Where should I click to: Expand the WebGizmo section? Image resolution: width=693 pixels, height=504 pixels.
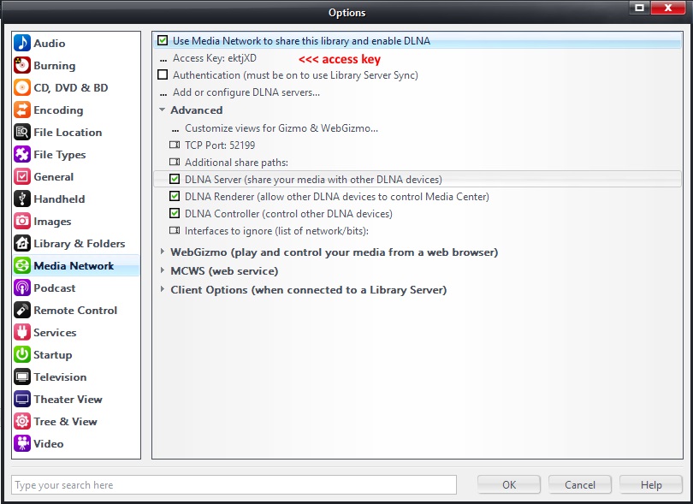pyautogui.click(x=163, y=252)
